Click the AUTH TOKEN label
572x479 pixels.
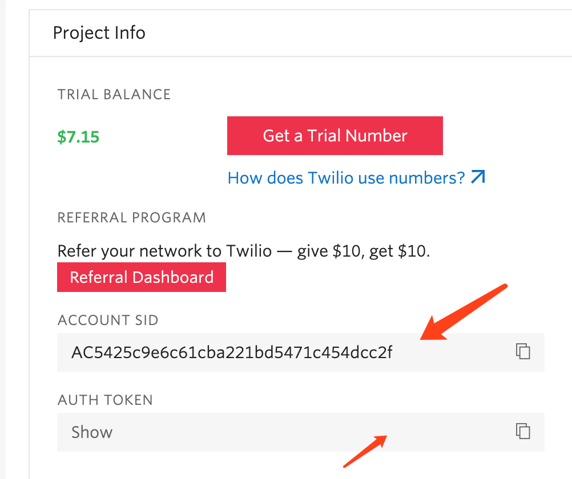[x=105, y=400]
